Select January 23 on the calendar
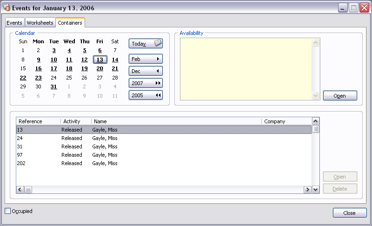372x226 pixels. coord(38,78)
